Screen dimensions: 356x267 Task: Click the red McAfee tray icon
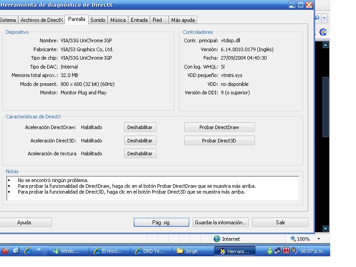pyautogui.click(x=286, y=251)
